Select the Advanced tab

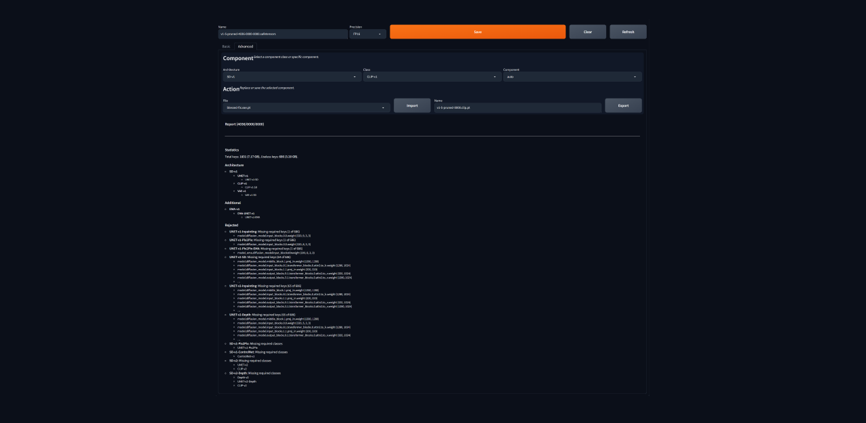[x=246, y=47]
